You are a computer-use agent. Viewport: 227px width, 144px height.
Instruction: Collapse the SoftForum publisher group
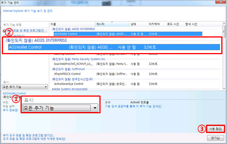coord(68,69)
